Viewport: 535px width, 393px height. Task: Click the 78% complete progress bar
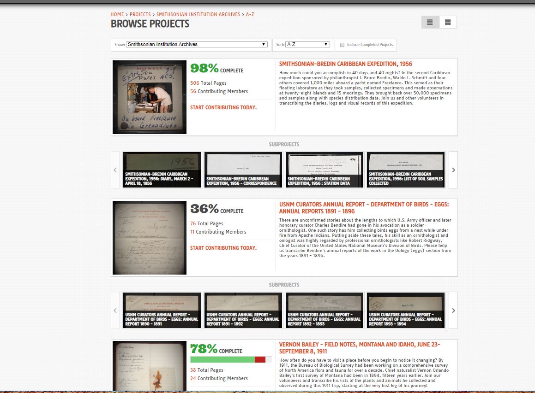coord(231,359)
